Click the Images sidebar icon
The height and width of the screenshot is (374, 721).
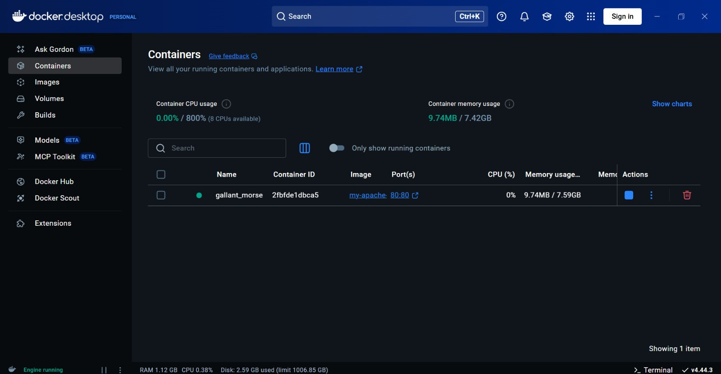click(x=21, y=82)
